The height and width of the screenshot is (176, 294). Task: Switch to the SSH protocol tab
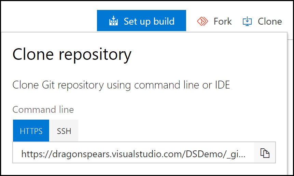click(64, 131)
